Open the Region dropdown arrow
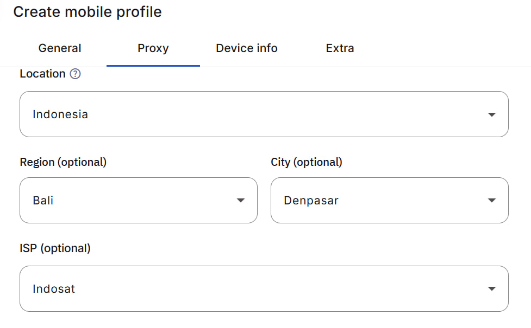 point(240,201)
